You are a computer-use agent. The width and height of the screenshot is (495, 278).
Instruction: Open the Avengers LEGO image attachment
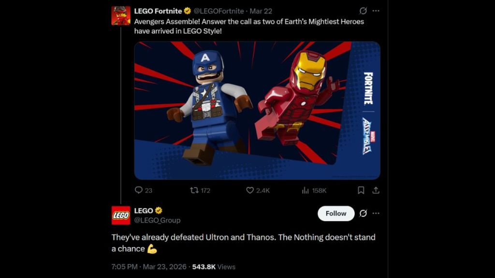point(256,111)
